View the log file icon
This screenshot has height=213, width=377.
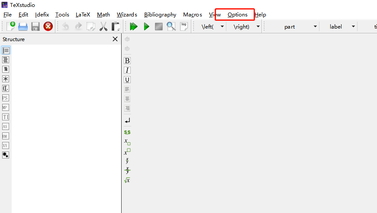(x=184, y=26)
